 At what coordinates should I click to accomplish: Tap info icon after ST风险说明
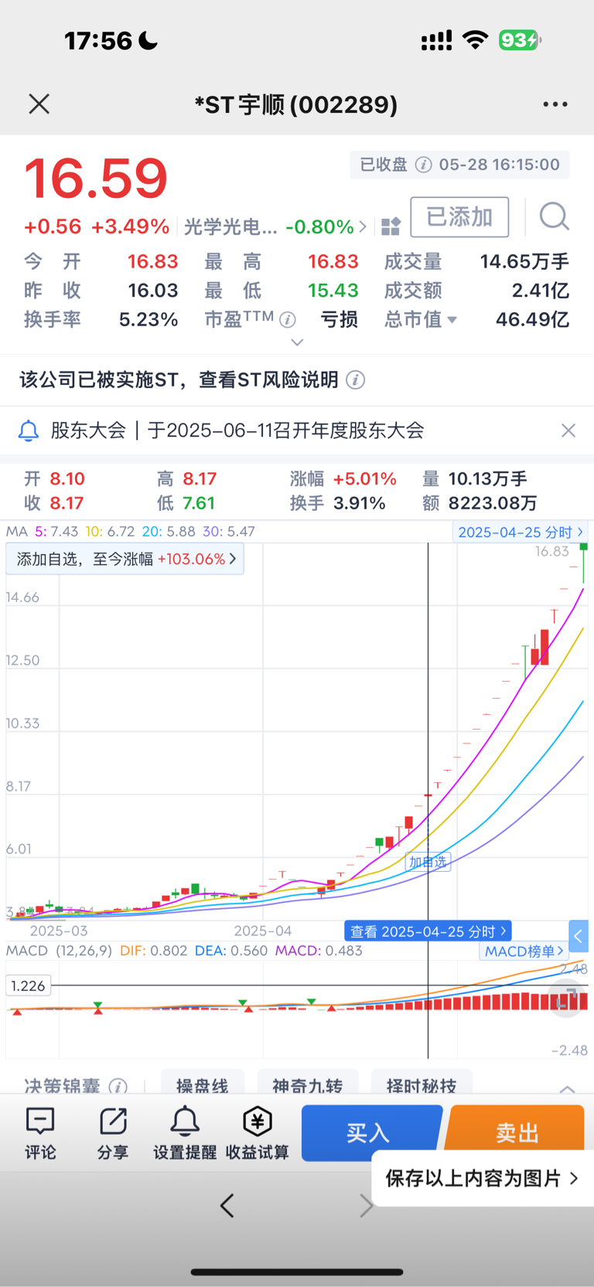point(356,380)
